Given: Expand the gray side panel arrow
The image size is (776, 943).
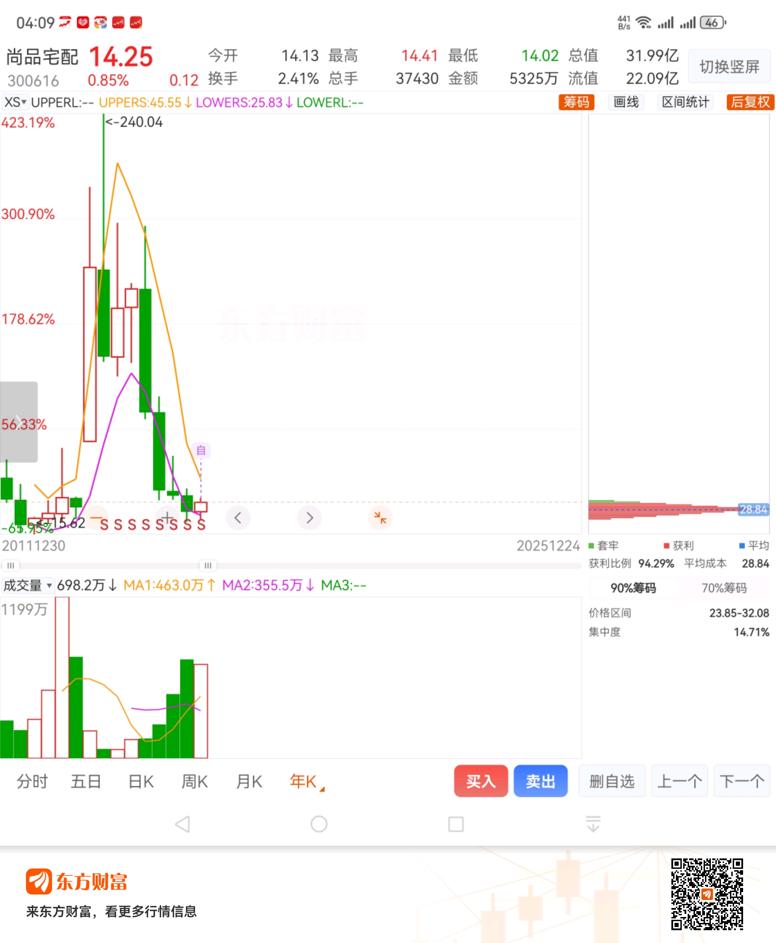Looking at the screenshot, I should [x=19, y=422].
